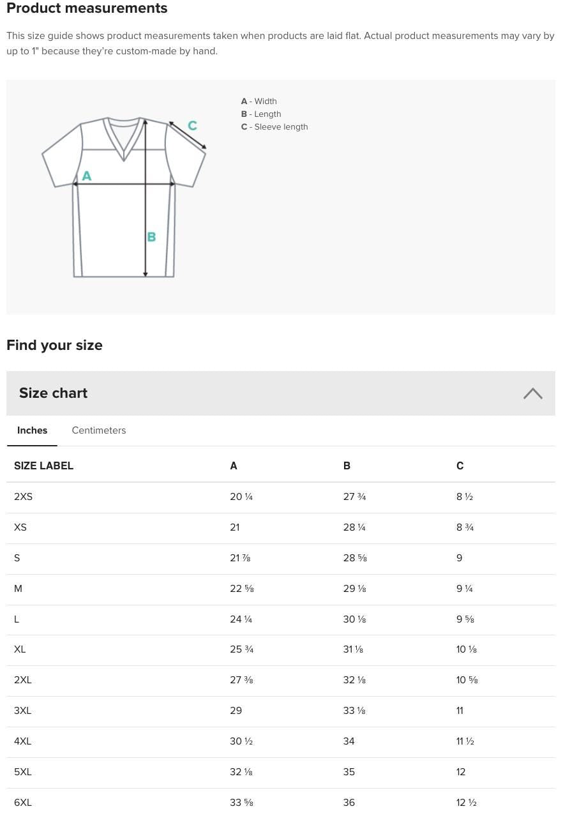The width and height of the screenshot is (563, 818).
Task: Select the XL size row label
Action: point(20,649)
